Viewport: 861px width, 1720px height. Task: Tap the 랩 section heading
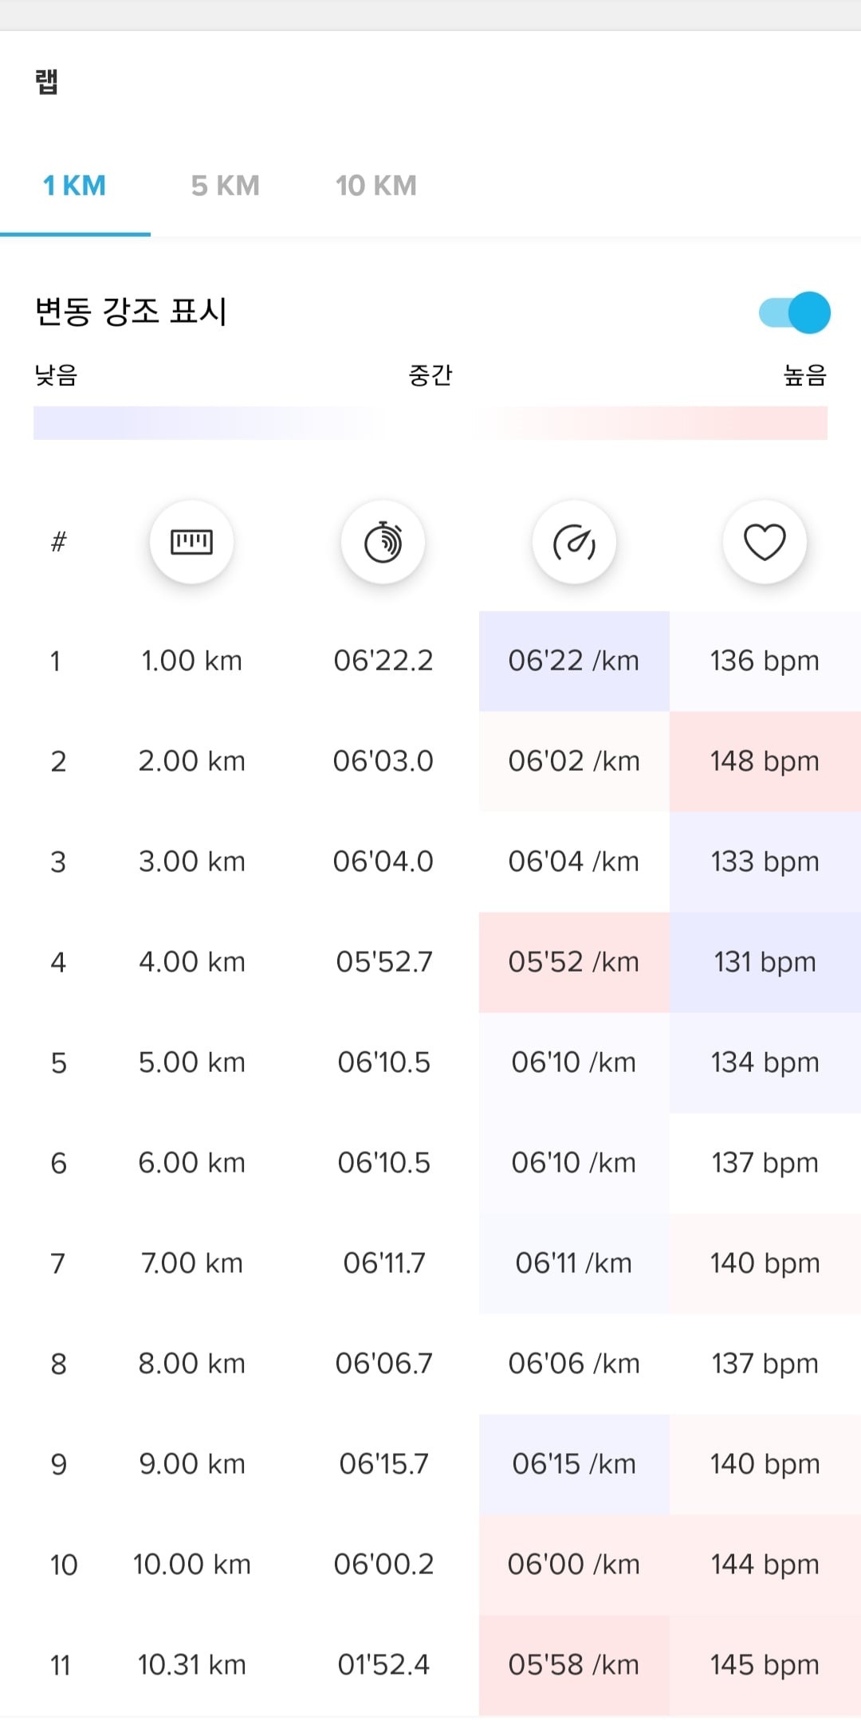pos(46,81)
